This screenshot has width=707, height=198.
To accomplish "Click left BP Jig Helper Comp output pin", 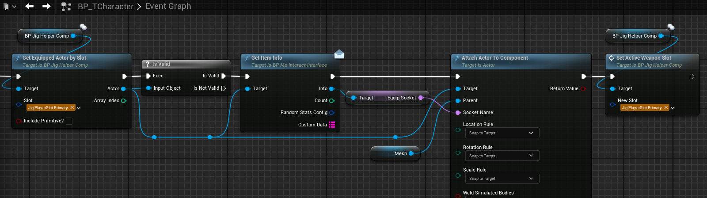I will pos(73,36).
